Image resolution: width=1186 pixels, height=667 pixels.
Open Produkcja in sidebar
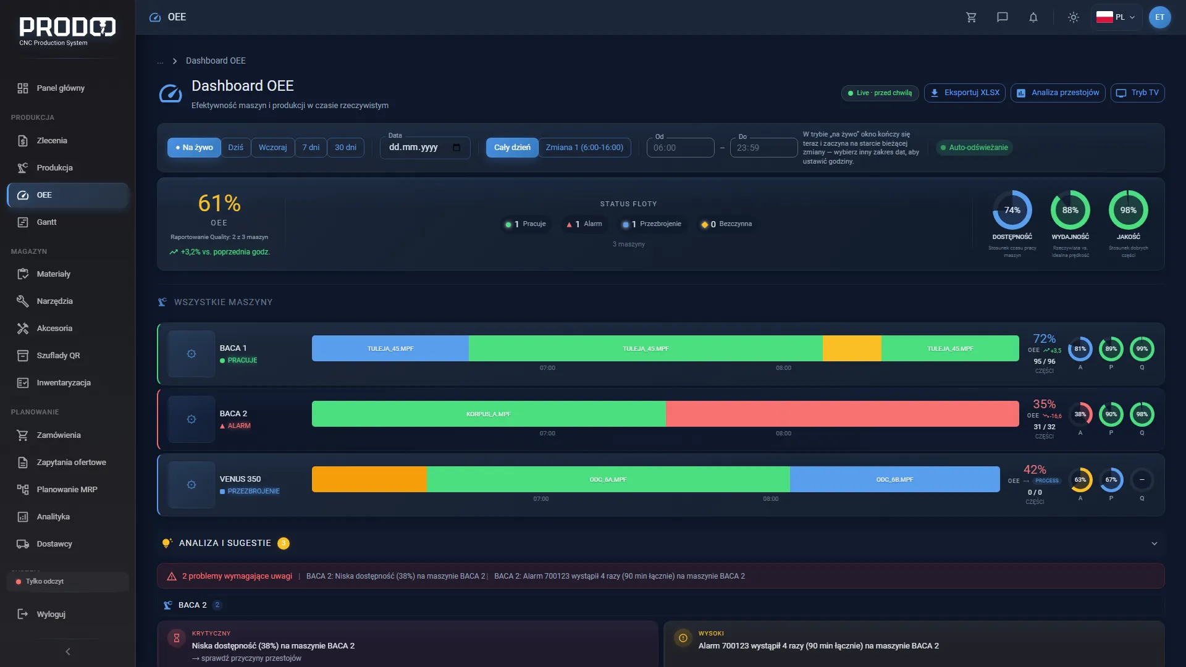click(68, 168)
